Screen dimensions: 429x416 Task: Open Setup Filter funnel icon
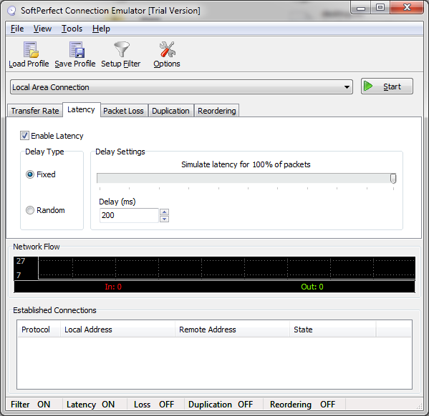tap(122, 49)
